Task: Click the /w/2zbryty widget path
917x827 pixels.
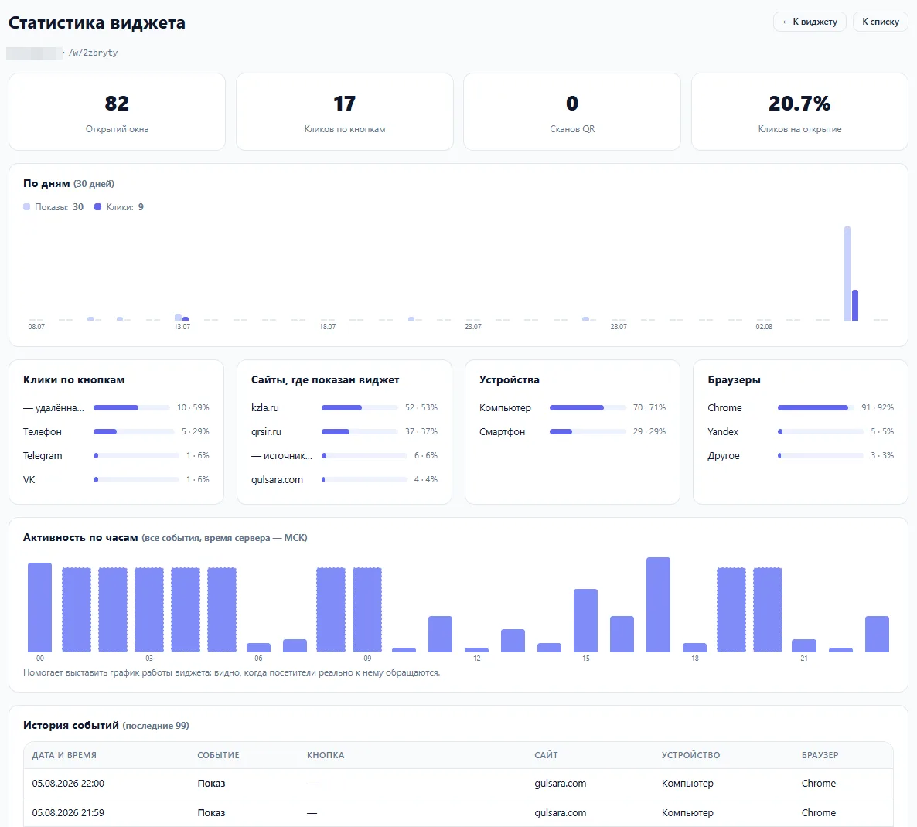Action: pos(93,53)
